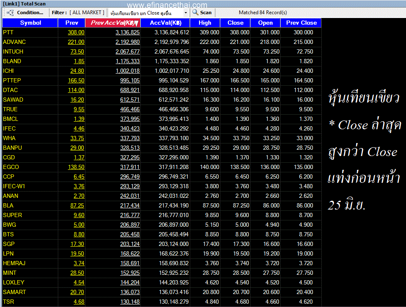The width and height of the screenshot is (406, 307).
Task: Select the BANPU symbol
Action: (13, 148)
